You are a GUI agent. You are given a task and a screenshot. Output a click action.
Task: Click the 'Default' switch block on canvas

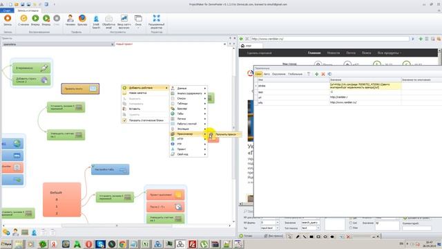(62, 200)
